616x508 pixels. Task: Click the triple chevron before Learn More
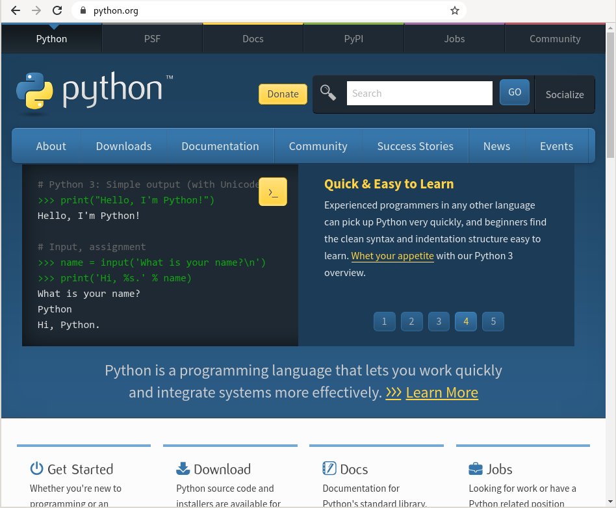pyautogui.click(x=393, y=392)
